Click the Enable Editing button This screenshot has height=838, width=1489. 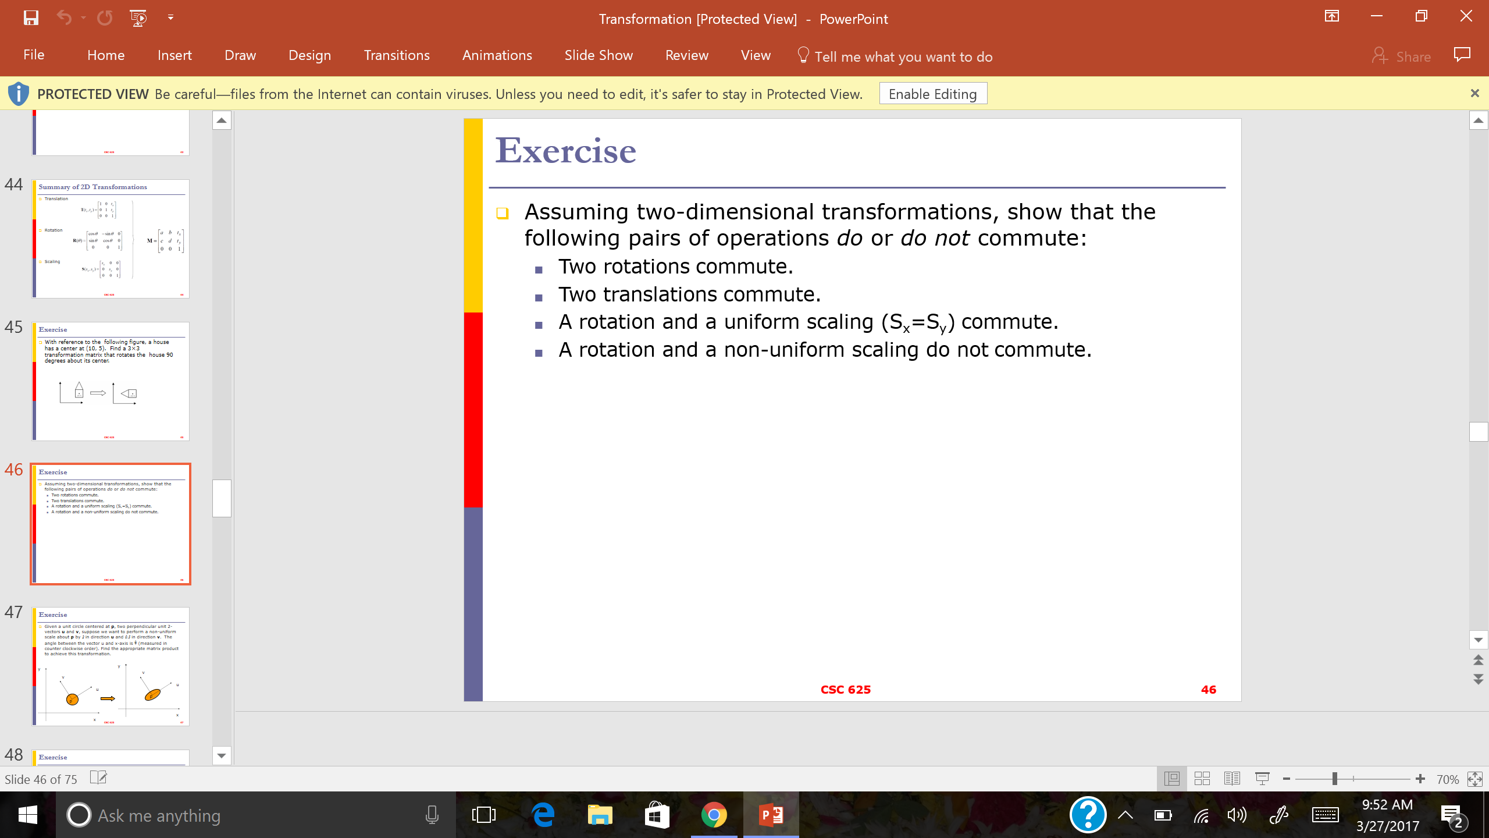coord(932,94)
